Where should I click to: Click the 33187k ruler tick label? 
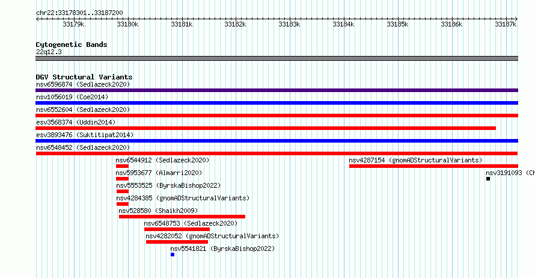point(506,24)
